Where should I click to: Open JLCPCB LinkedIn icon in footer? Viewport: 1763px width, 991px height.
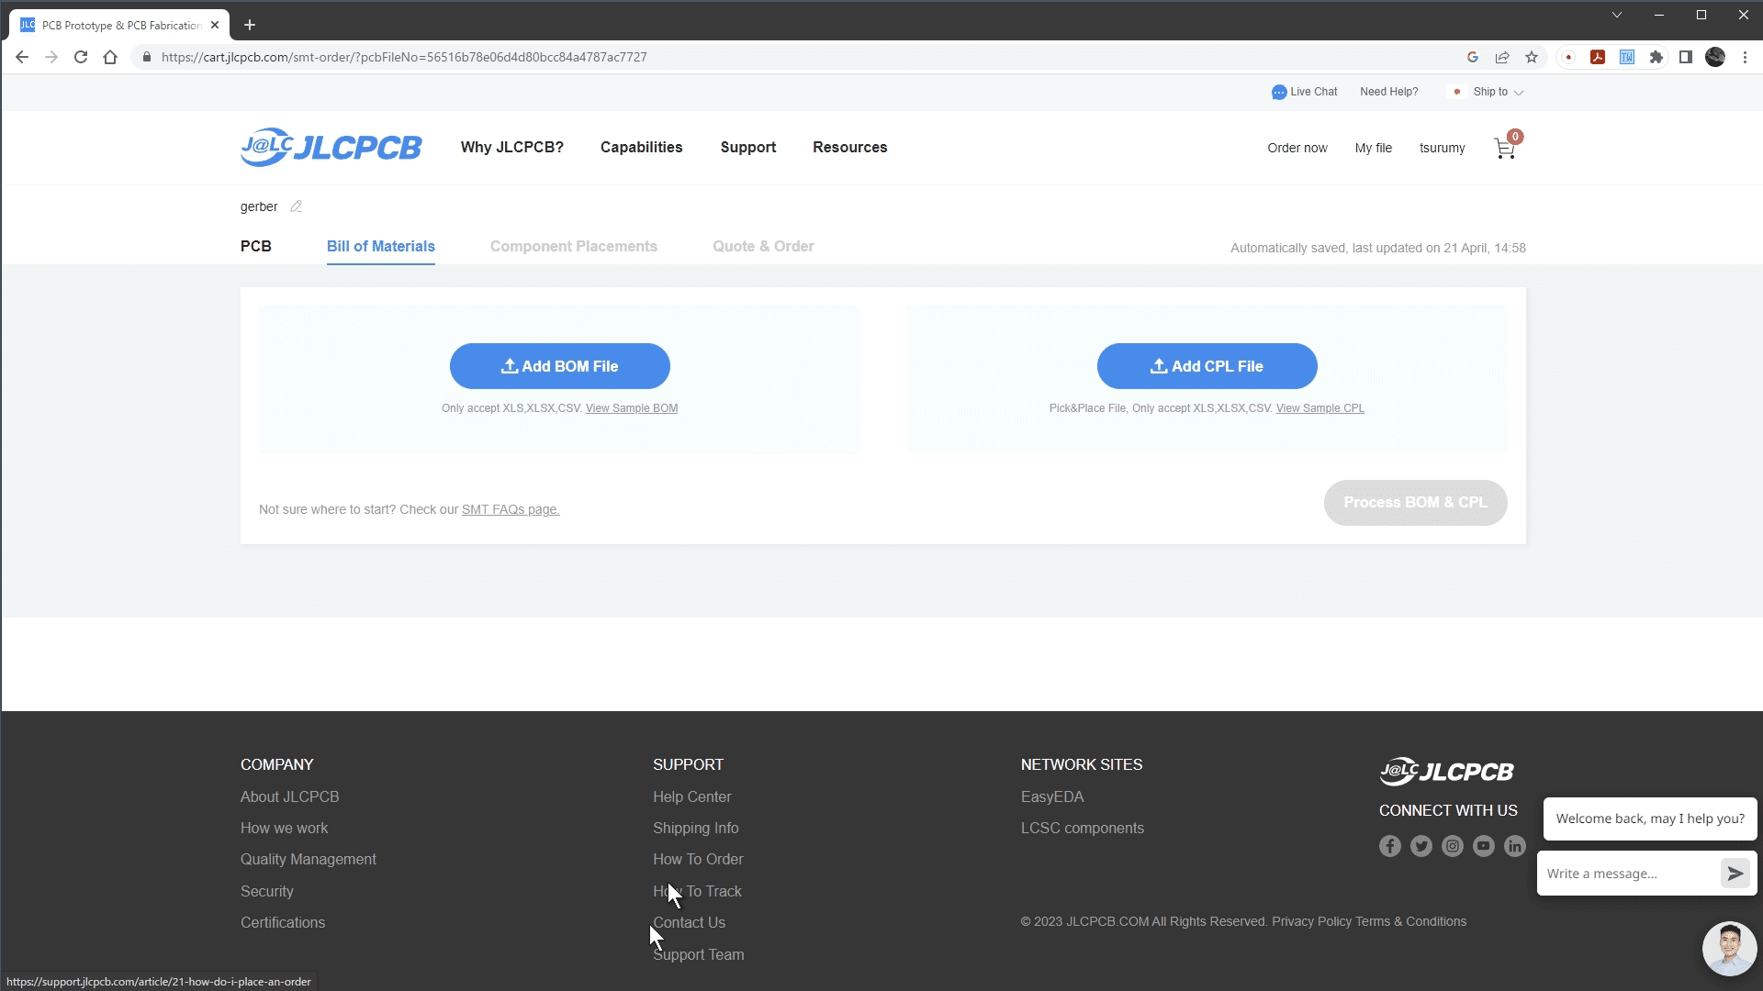(x=1514, y=846)
